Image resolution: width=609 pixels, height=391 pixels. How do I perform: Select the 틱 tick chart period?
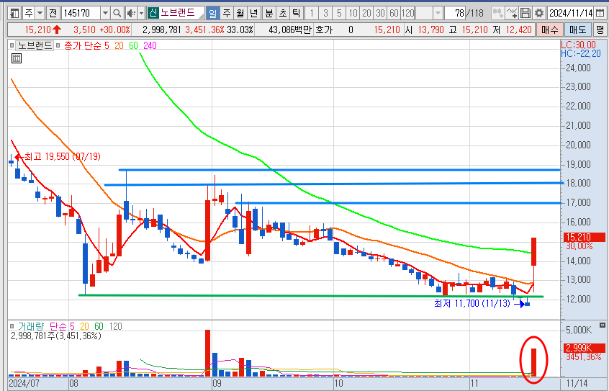pos(296,14)
